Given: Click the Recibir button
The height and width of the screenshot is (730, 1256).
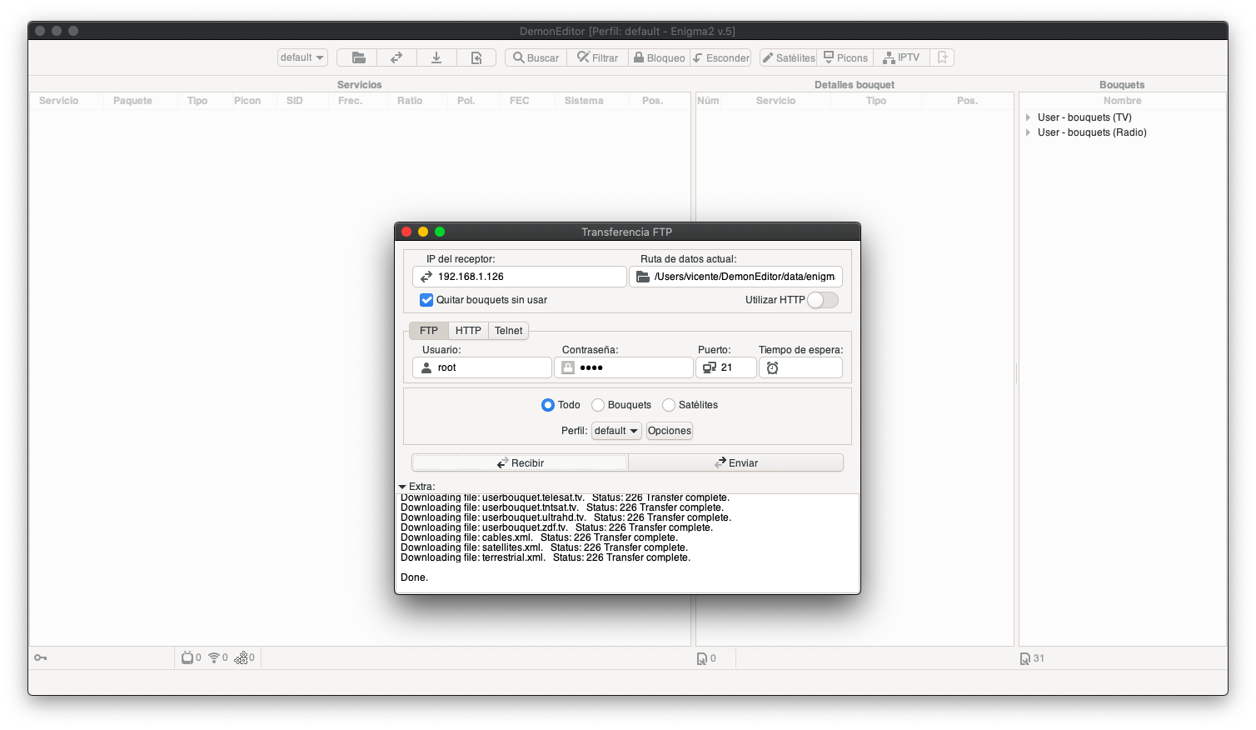Looking at the screenshot, I should point(520,463).
